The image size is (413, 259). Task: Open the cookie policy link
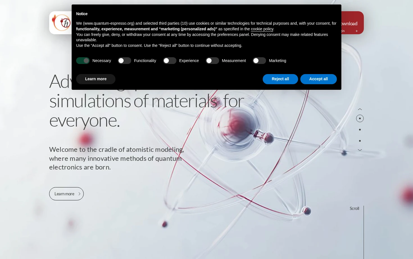pyautogui.click(x=262, y=29)
